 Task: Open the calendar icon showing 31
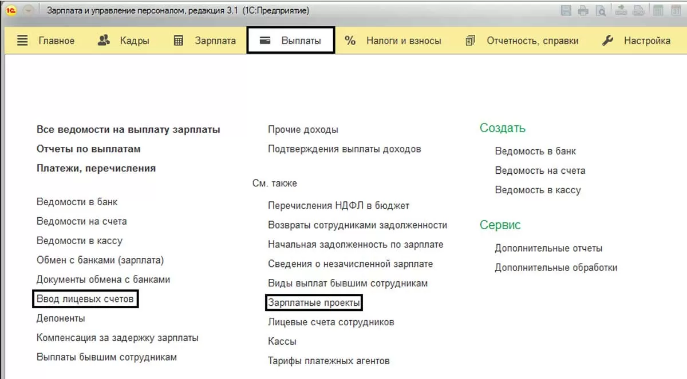coord(676,11)
